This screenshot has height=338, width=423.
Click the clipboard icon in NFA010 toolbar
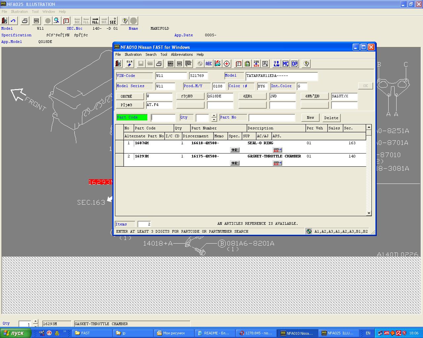point(248,64)
